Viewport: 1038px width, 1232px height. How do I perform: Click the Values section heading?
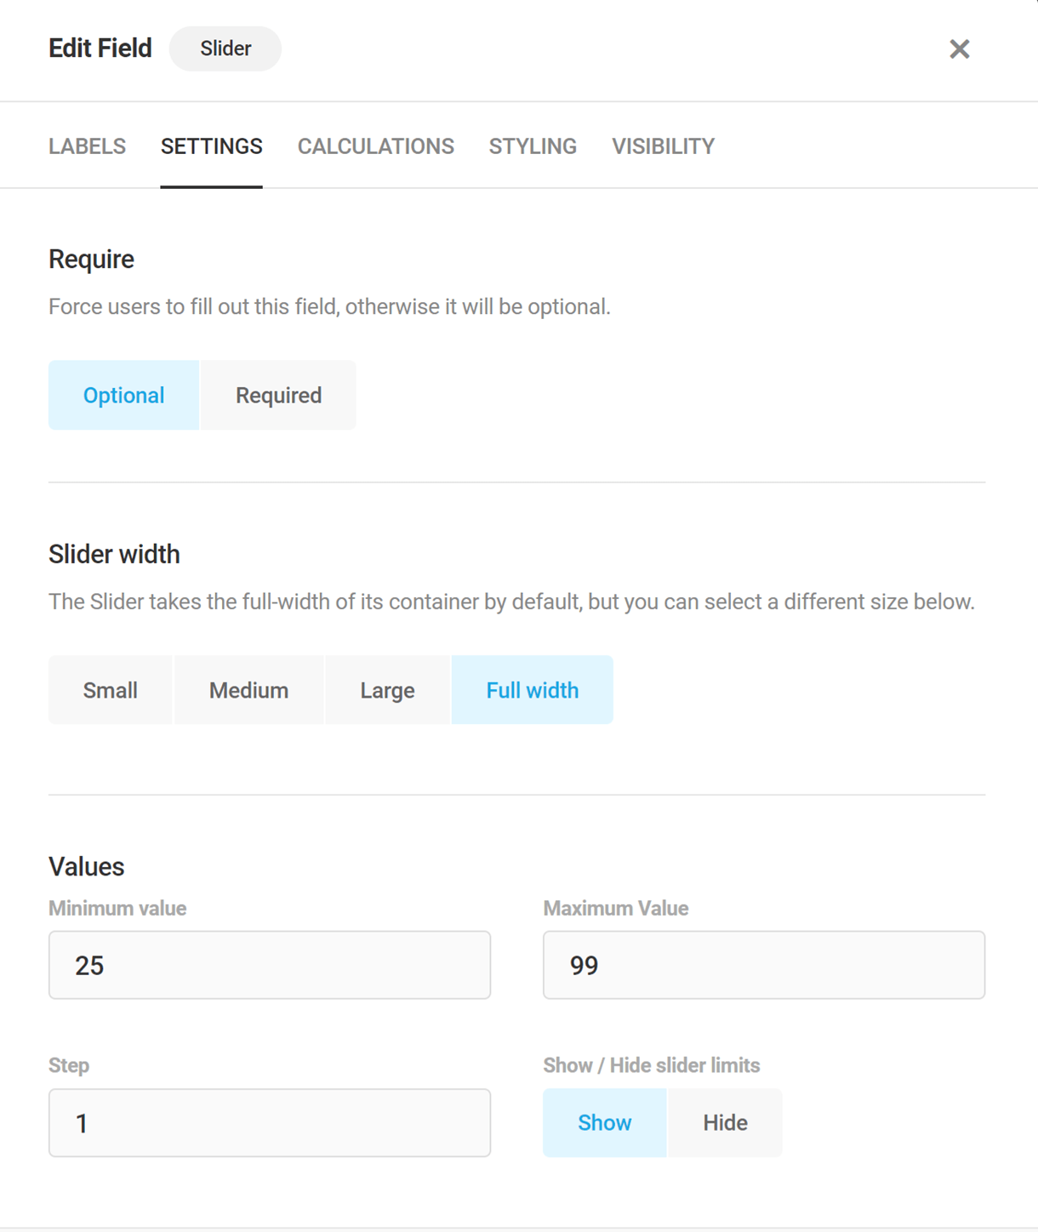tap(86, 866)
